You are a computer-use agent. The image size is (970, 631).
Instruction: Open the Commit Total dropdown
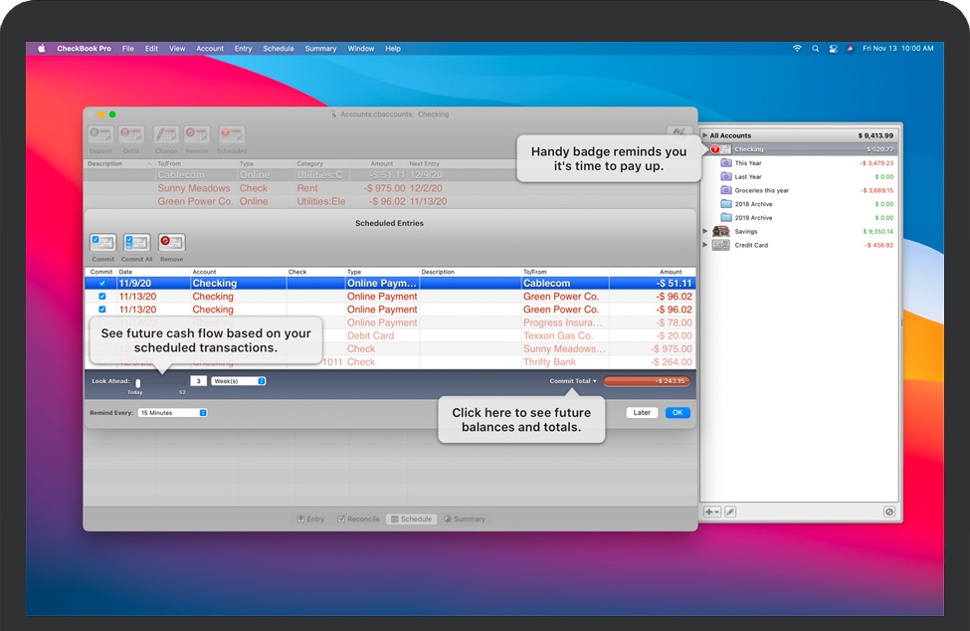point(574,380)
